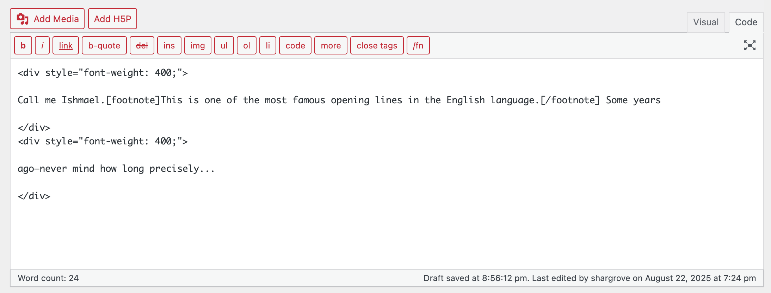The image size is (771, 293).
Task: Add a blockquote with b-quote button
Action: click(x=104, y=46)
